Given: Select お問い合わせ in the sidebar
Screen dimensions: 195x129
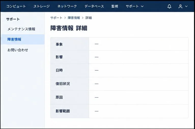Looking at the screenshot, I should (18, 50).
